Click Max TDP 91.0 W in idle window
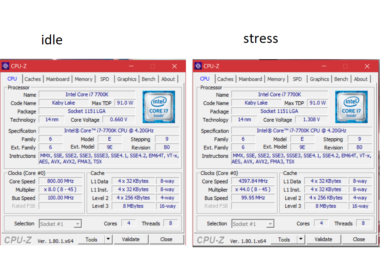Screen dimensions: 386x265 pyautogui.click(x=125, y=103)
